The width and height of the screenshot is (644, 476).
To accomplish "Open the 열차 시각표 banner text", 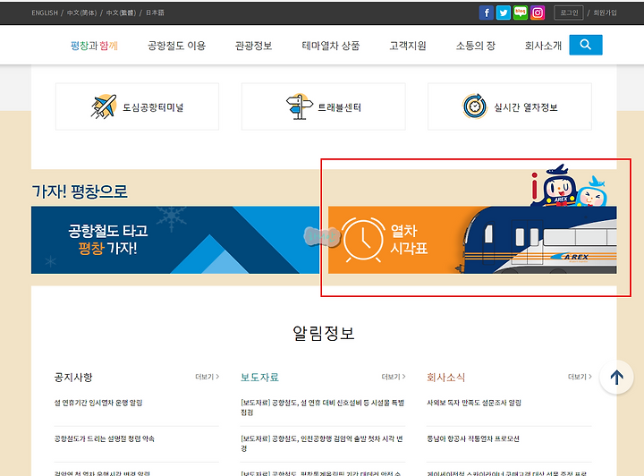I will click(x=409, y=240).
